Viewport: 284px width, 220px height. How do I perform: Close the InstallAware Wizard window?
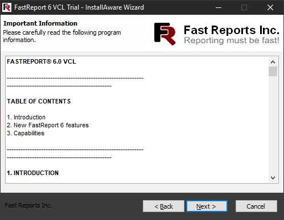click(270, 7)
